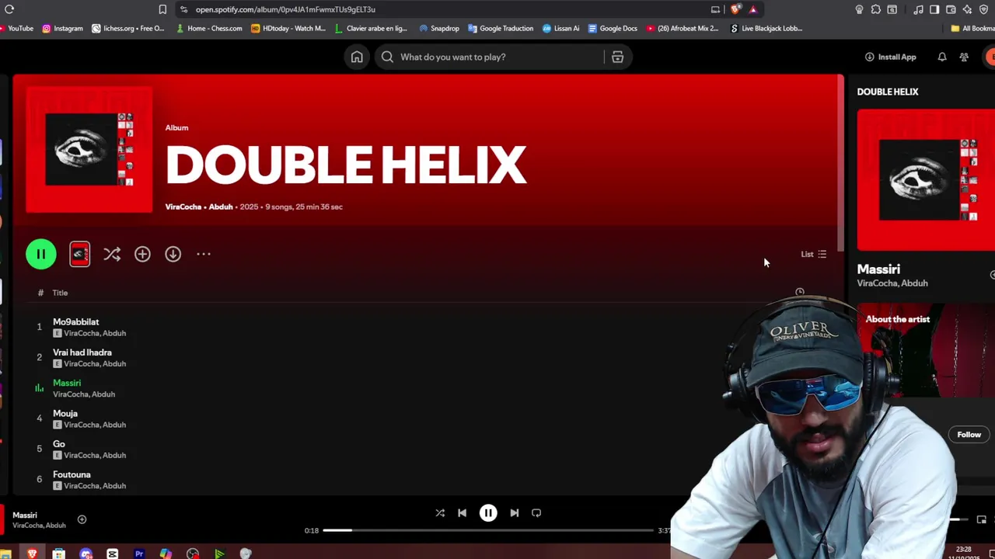Open the Google Docs bookmark
Screen dimensions: 995x559
click(x=613, y=28)
